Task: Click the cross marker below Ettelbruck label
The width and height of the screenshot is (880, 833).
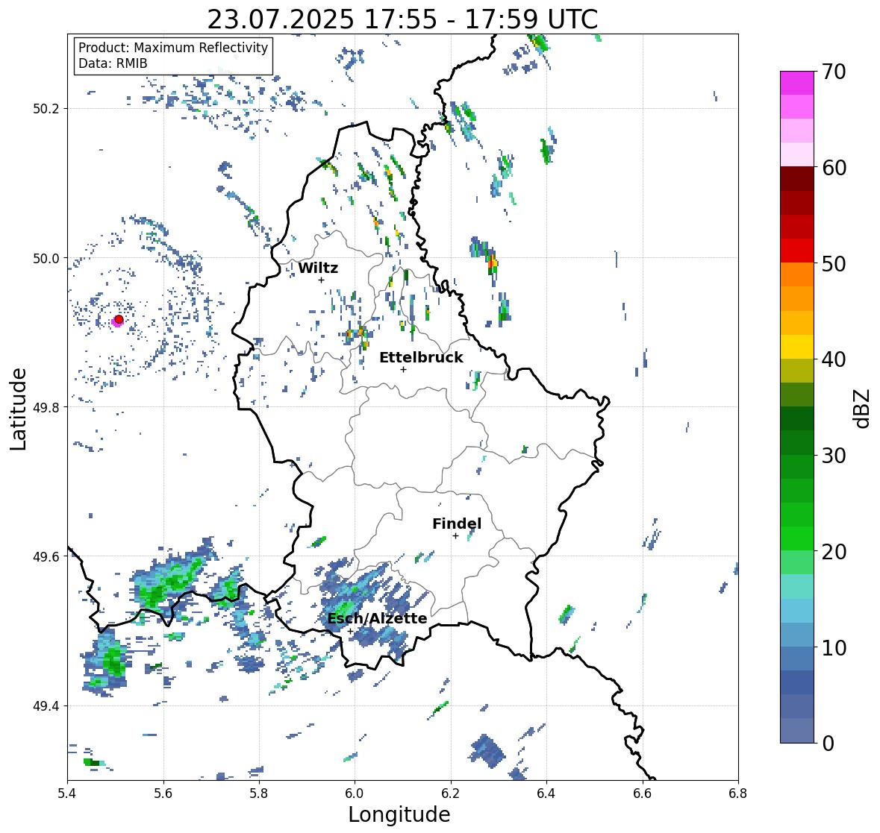Action: 403,369
